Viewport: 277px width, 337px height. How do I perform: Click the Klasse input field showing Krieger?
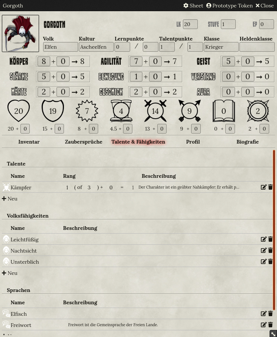click(221, 47)
